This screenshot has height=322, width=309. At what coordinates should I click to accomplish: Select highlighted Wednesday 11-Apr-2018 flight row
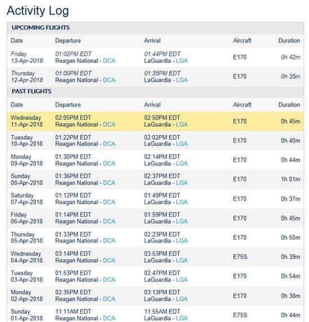click(x=155, y=121)
